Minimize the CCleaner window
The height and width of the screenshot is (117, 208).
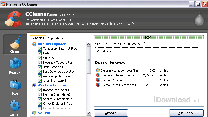point(191,4)
